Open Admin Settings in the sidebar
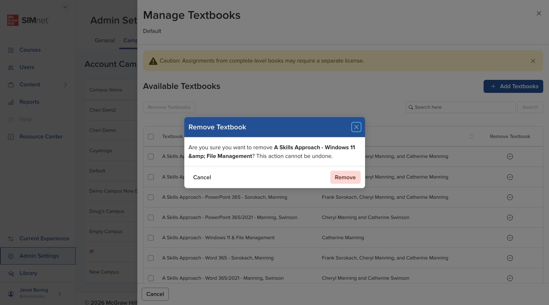549x305 pixels. [x=38, y=256]
